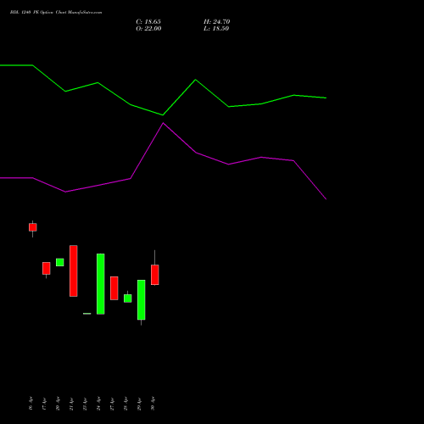The width and height of the screenshot is (424, 424).
Task: Click the red candle for 27 Apr
Action: [x=114, y=288]
